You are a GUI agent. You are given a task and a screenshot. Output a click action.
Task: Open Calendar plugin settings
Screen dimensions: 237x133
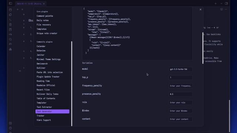click(x=41, y=46)
